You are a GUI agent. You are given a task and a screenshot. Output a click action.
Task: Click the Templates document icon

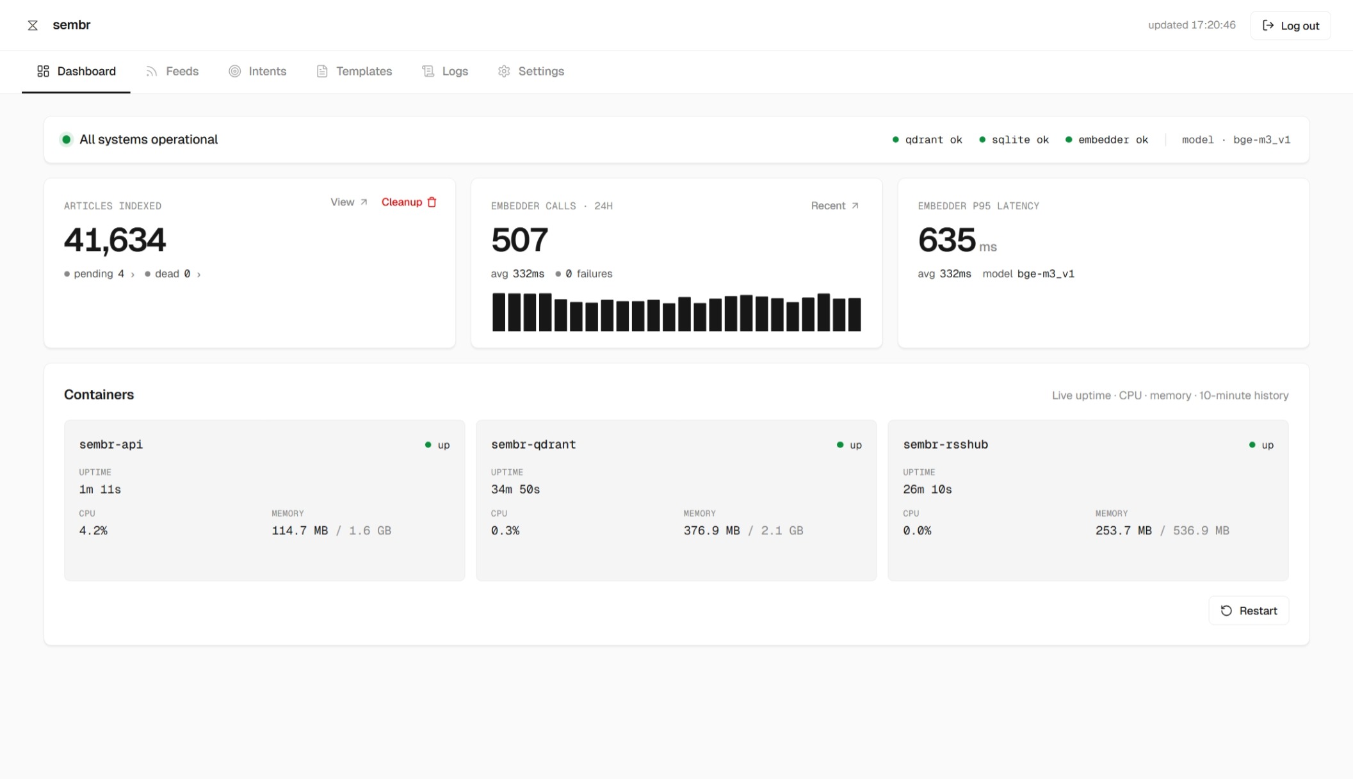322,71
